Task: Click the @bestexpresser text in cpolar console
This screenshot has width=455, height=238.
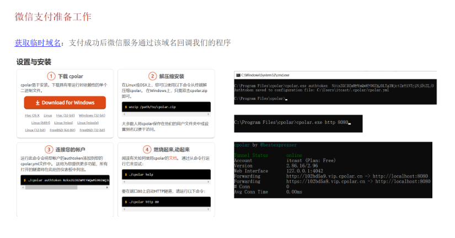Action: click(x=279, y=145)
